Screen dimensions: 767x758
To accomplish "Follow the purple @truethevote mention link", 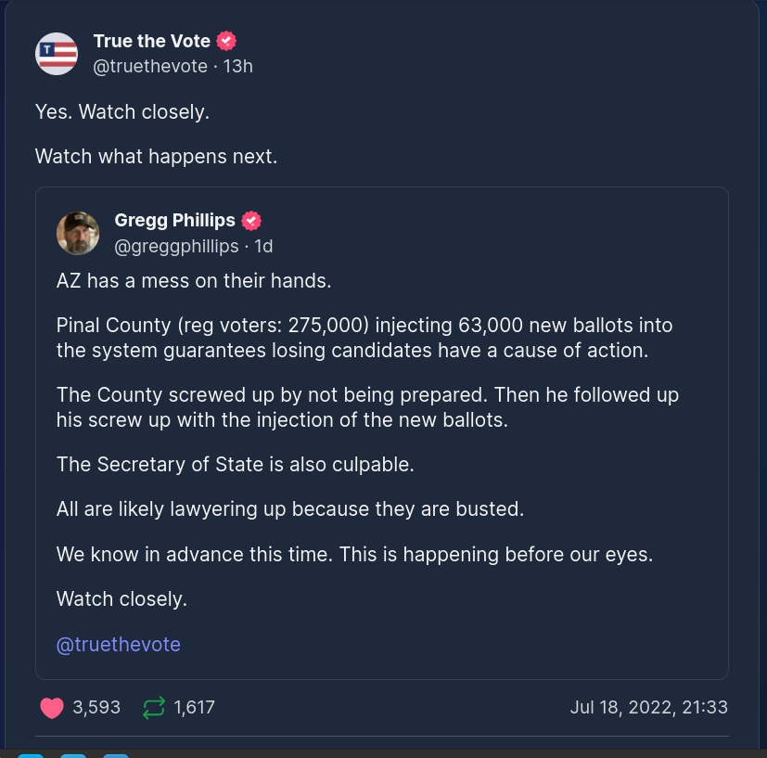I will [119, 645].
